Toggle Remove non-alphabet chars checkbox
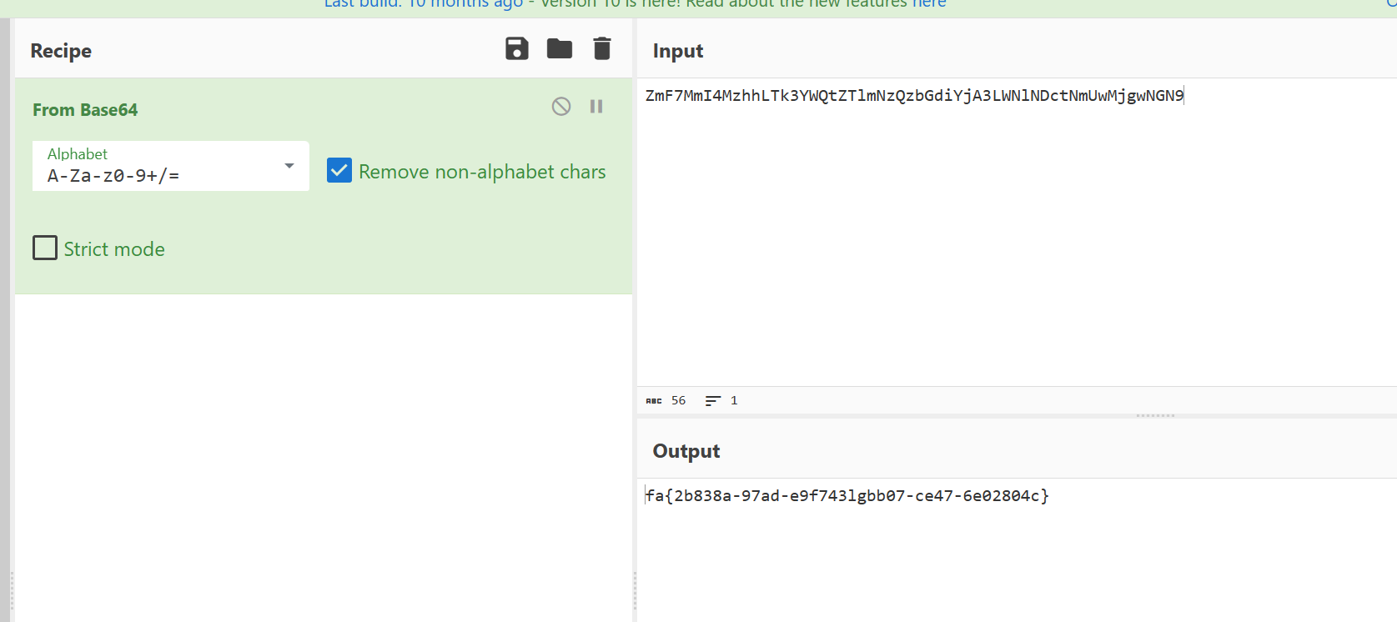 coord(339,171)
